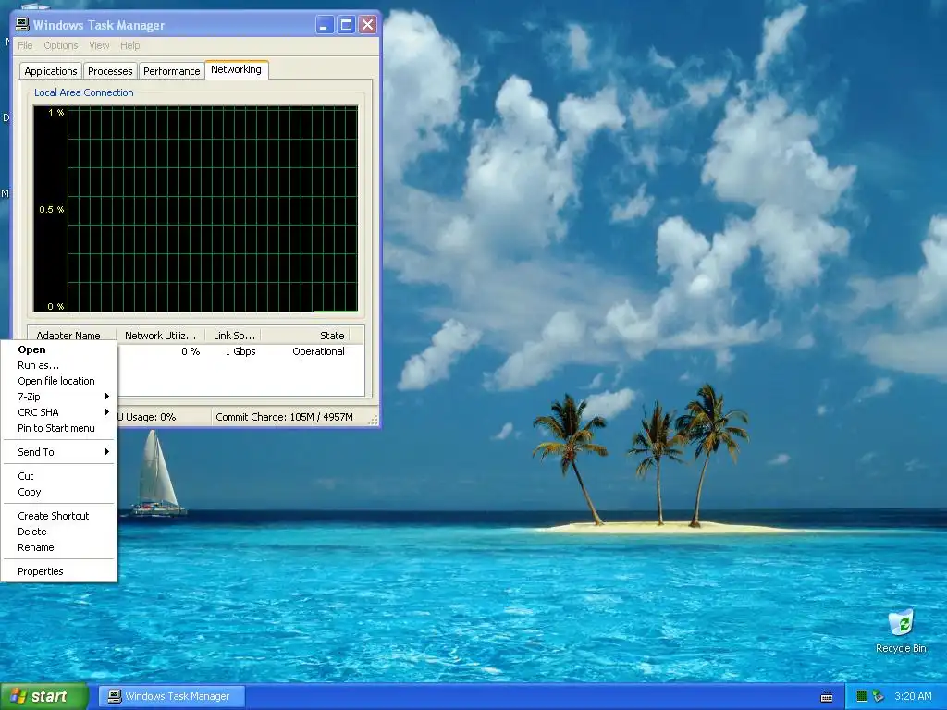Click the Local Area Connection label
Image resolution: width=947 pixels, height=710 pixels.
83,92
